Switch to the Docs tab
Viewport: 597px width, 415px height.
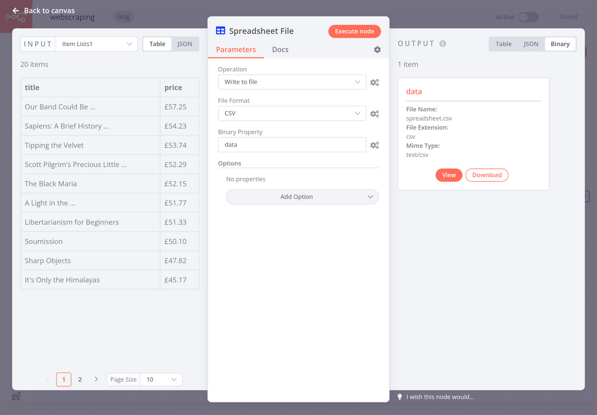pos(280,50)
